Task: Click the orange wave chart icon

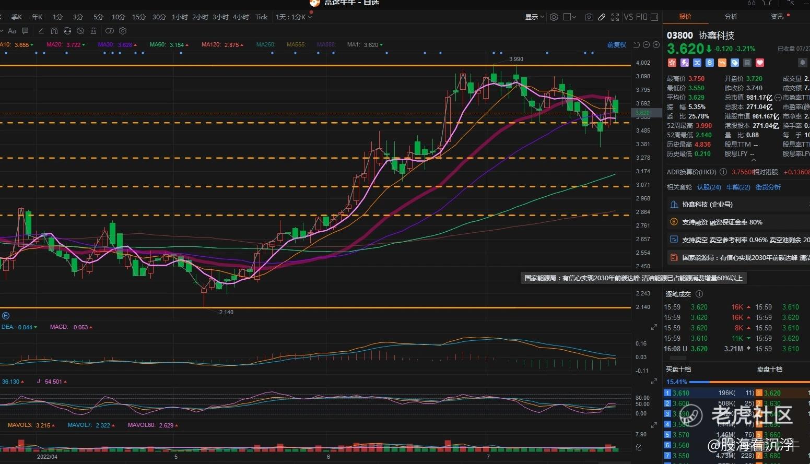Action: click(722, 63)
